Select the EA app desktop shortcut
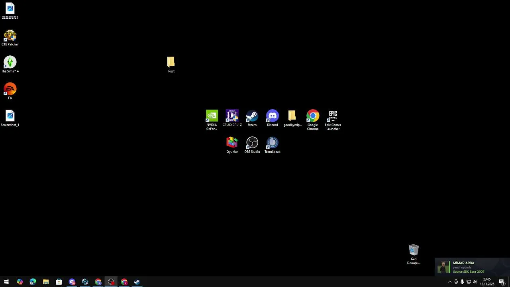The width and height of the screenshot is (510, 287). [x=10, y=91]
